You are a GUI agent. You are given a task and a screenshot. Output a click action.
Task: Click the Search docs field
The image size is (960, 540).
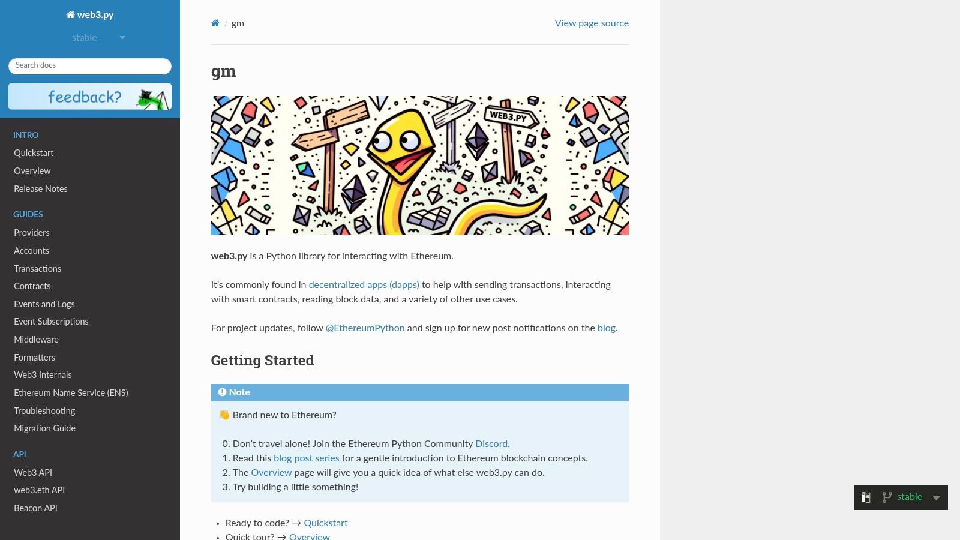pos(90,66)
